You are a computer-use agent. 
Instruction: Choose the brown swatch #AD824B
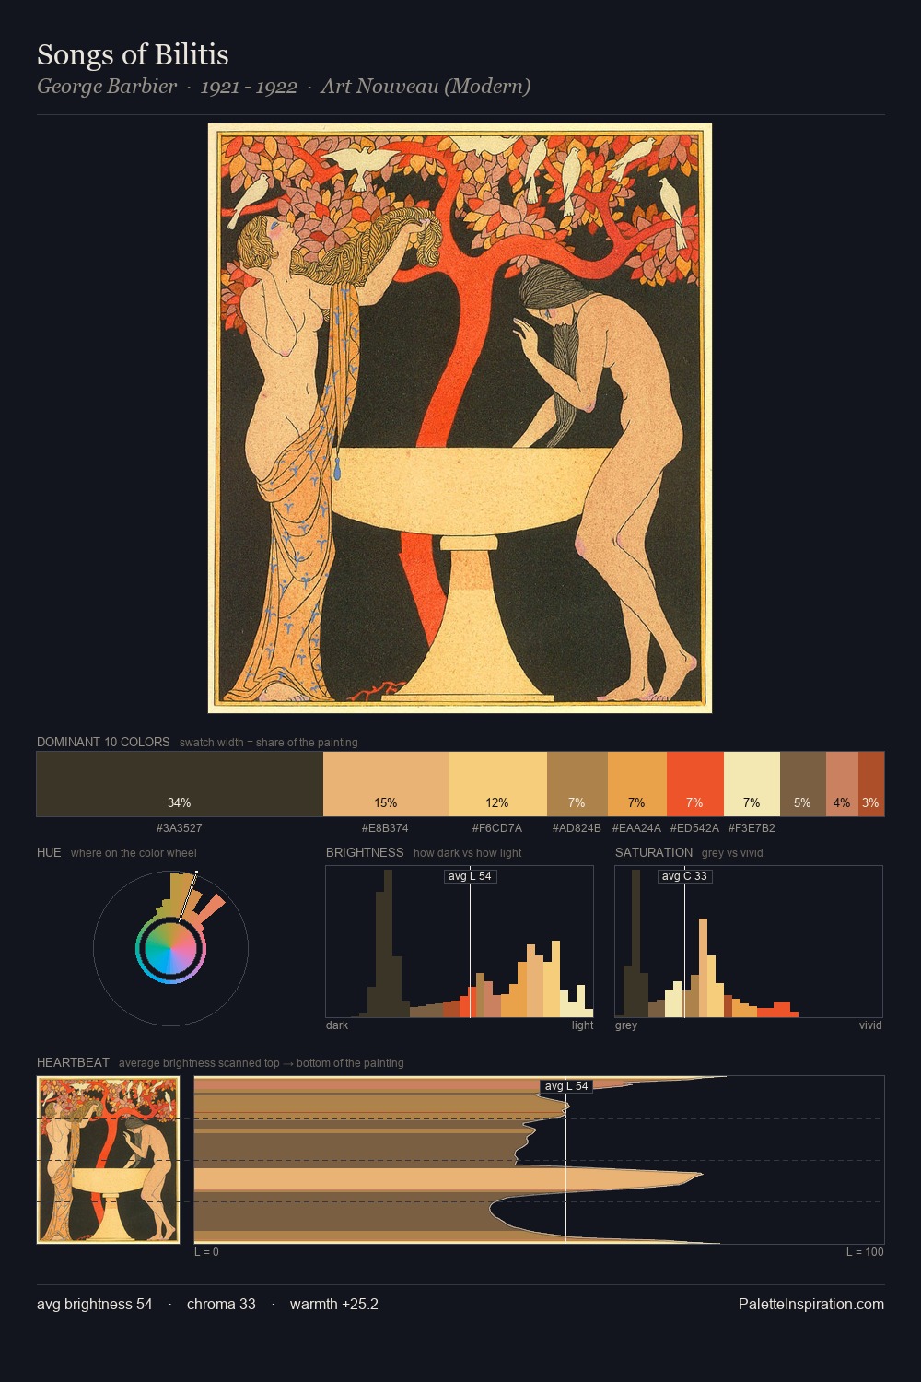click(x=577, y=784)
